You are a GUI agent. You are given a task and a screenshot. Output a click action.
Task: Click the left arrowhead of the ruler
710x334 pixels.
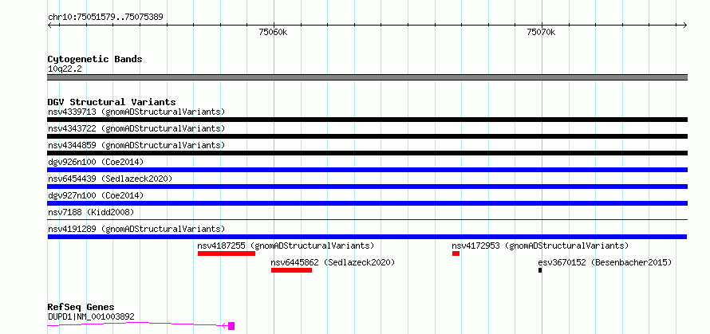(x=49, y=26)
